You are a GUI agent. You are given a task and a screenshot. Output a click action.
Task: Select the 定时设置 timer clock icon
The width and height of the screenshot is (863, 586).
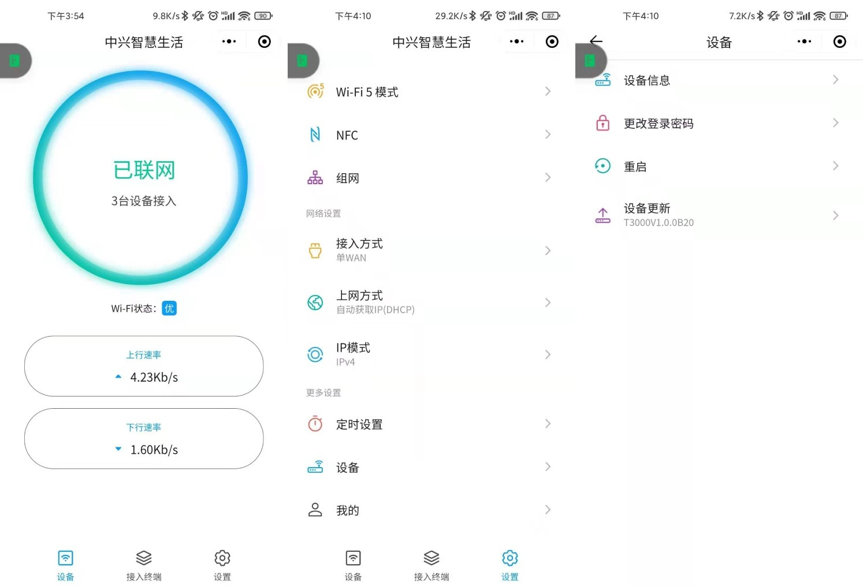click(315, 424)
